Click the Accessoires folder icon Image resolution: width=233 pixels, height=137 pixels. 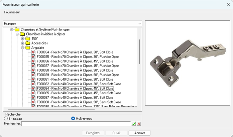(28, 43)
